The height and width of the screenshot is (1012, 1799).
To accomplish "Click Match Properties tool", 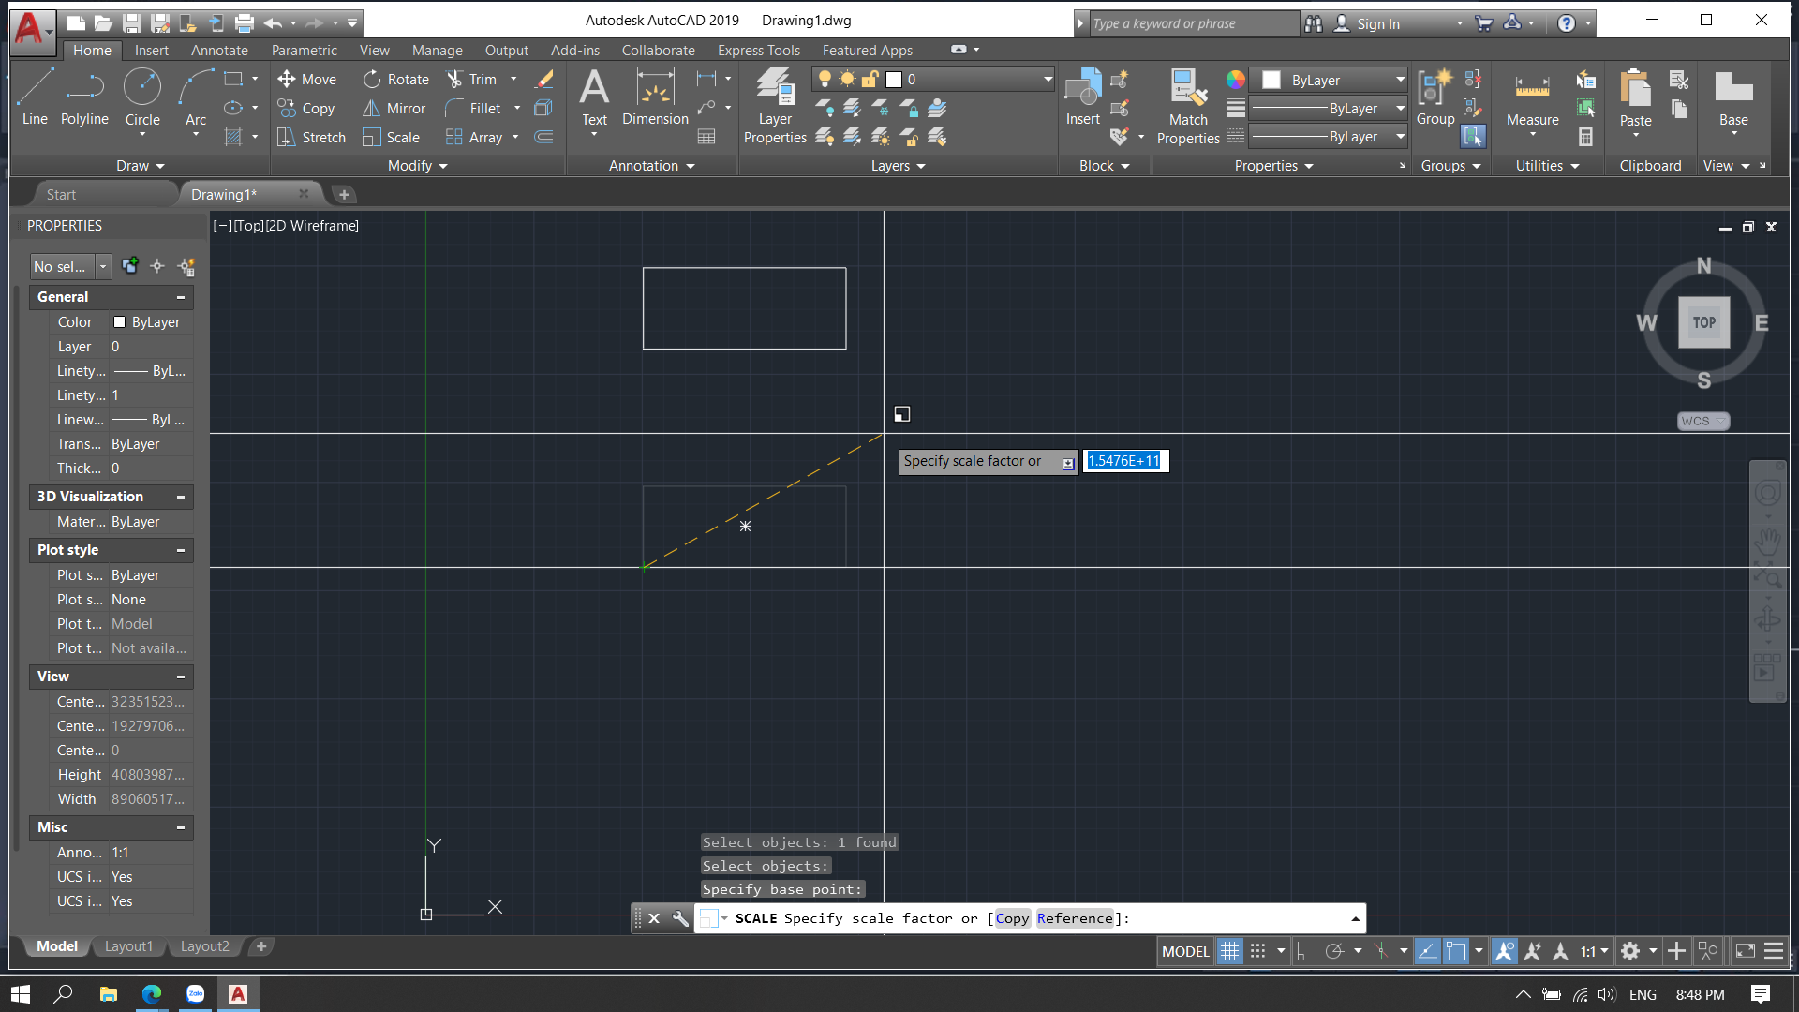I will (x=1188, y=106).
